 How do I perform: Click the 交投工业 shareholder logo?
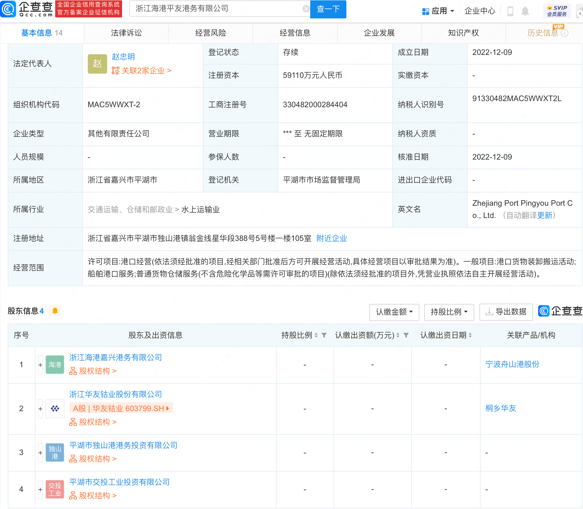pyautogui.click(x=55, y=489)
